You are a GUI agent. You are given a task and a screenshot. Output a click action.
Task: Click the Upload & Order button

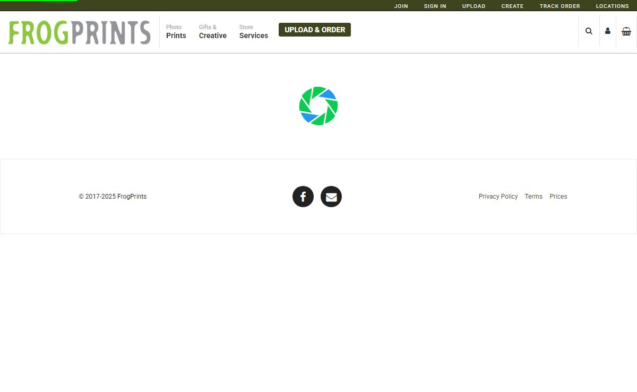tap(315, 30)
